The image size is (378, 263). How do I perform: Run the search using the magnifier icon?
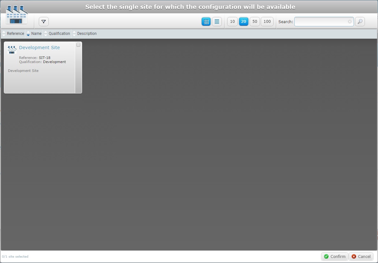(x=360, y=22)
